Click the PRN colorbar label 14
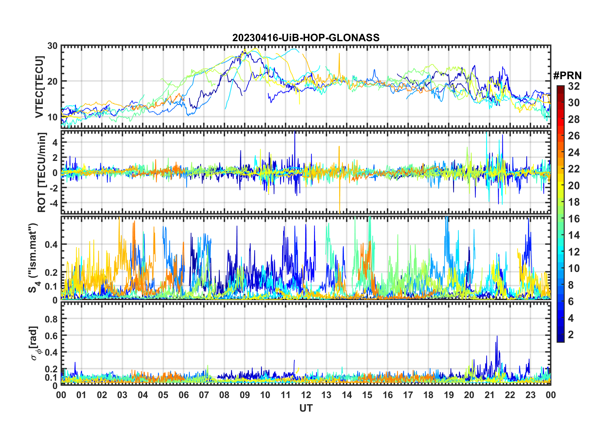Image resolution: width=612 pixels, height=428 pixels. pyautogui.click(x=574, y=235)
